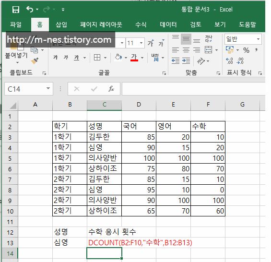Click merge and center icon

[x=209, y=50]
